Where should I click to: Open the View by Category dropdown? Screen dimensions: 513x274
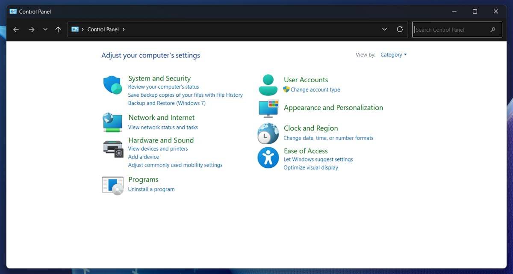tap(393, 55)
